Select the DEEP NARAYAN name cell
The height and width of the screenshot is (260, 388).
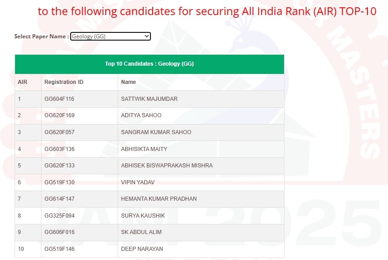tap(142, 249)
